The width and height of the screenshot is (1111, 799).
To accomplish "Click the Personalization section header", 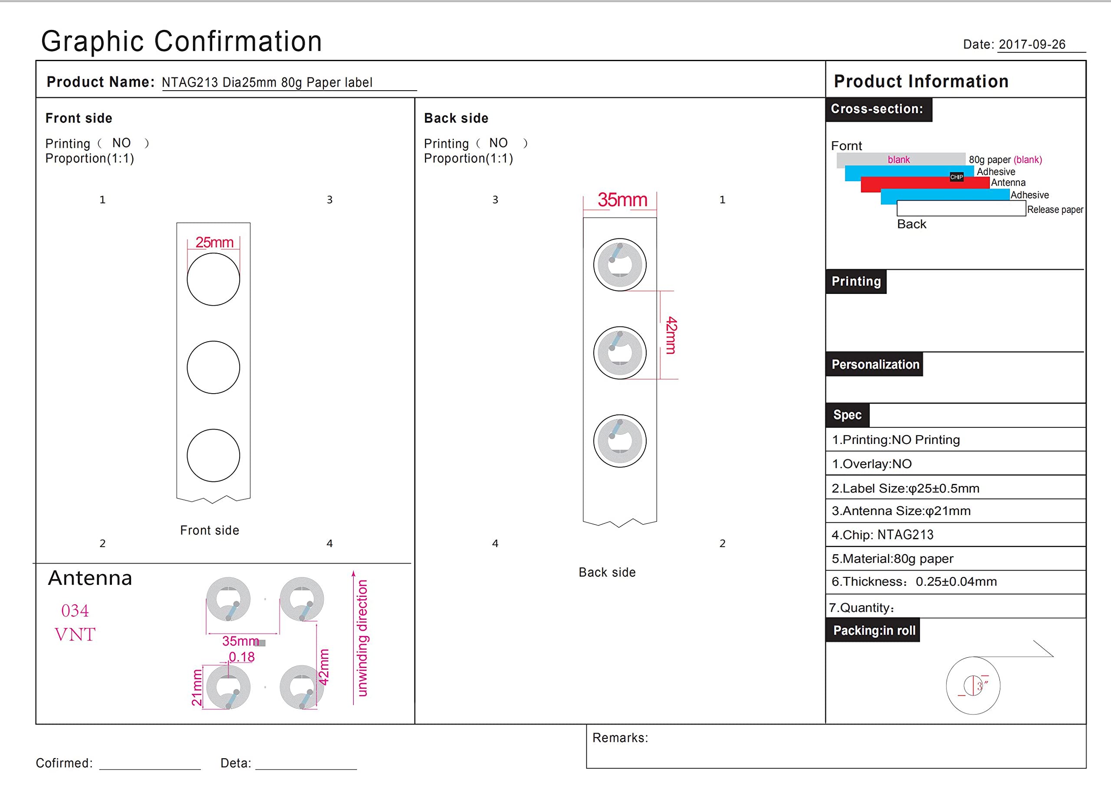I will pyautogui.click(x=875, y=365).
